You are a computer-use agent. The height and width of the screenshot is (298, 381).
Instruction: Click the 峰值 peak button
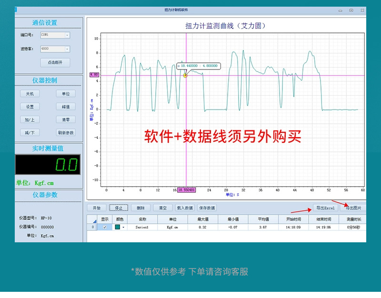point(66,107)
